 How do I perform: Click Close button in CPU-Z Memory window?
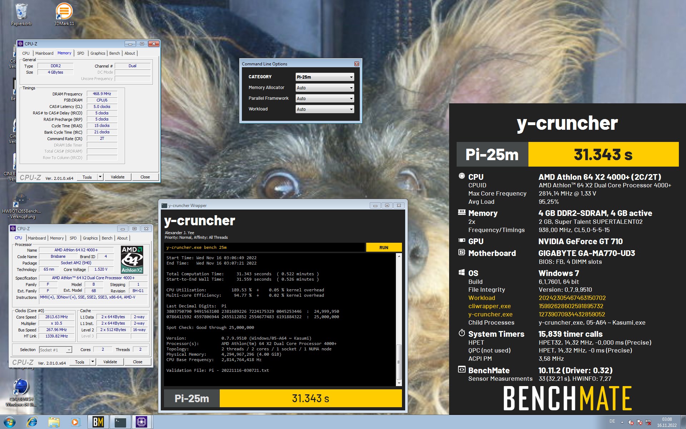tap(145, 177)
